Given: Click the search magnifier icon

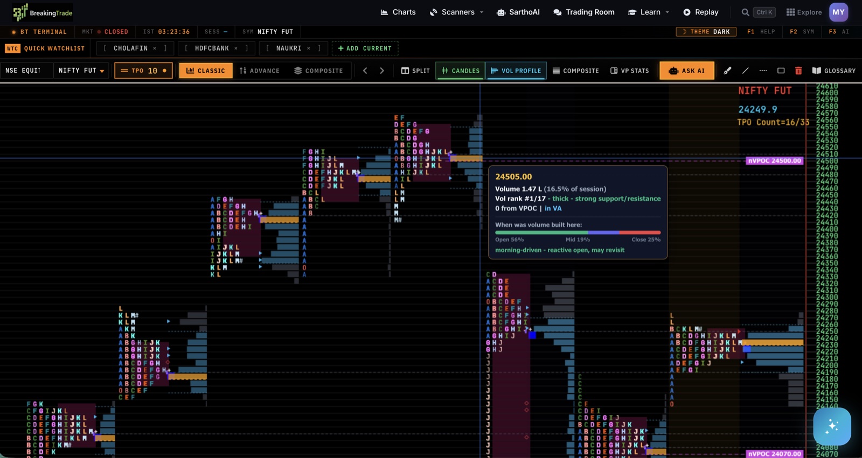Looking at the screenshot, I should click(745, 12).
